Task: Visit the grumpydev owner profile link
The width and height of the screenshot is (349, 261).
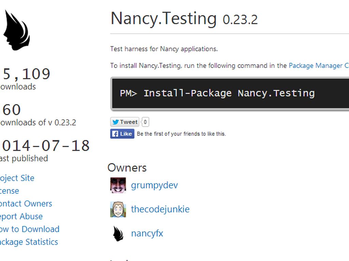Action: tap(154, 185)
